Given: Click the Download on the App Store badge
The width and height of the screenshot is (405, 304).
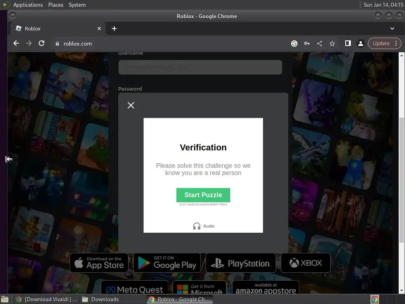Looking at the screenshot, I should click(99, 263).
